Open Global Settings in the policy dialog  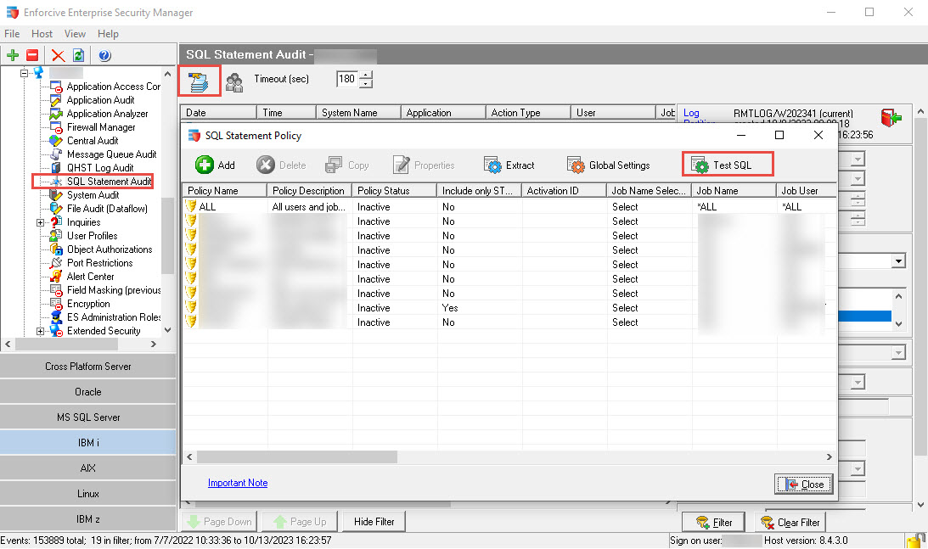[608, 165]
